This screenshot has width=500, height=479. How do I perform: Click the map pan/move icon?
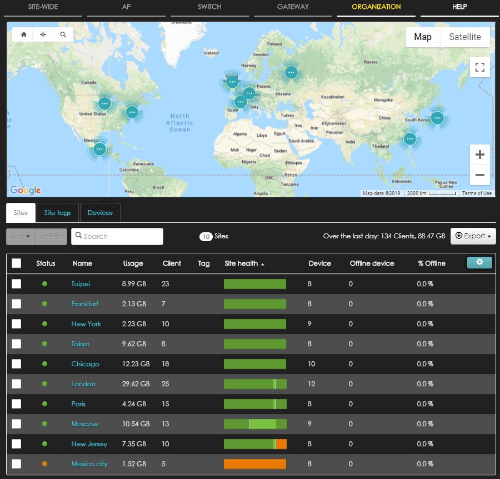pyautogui.click(x=43, y=34)
